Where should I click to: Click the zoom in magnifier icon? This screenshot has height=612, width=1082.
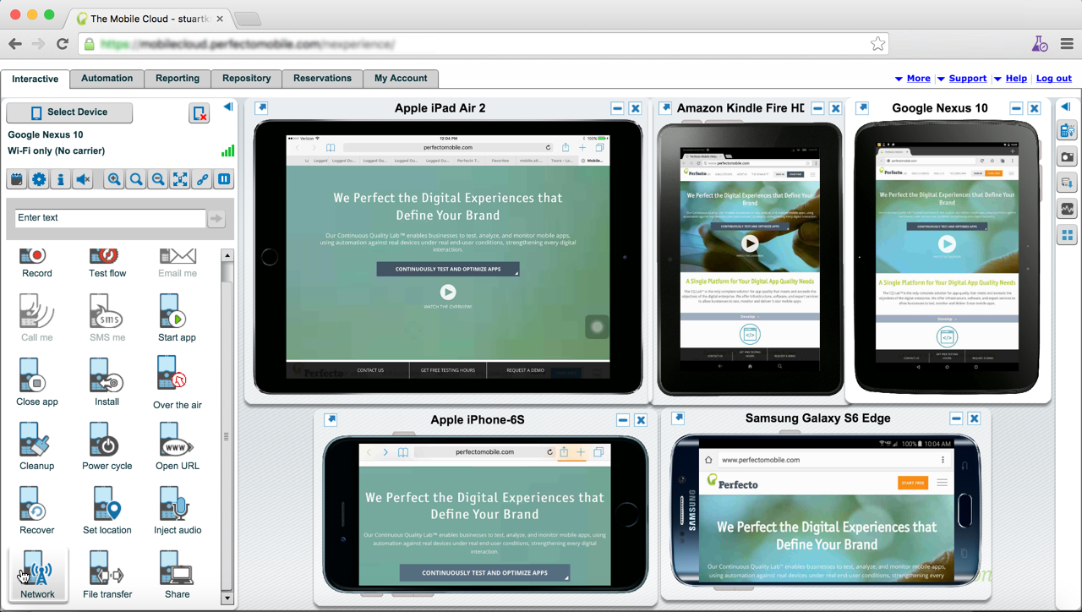[x=114, y=179]
